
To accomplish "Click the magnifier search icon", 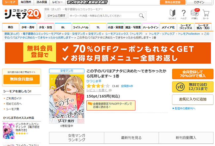I will click(141, 16).
